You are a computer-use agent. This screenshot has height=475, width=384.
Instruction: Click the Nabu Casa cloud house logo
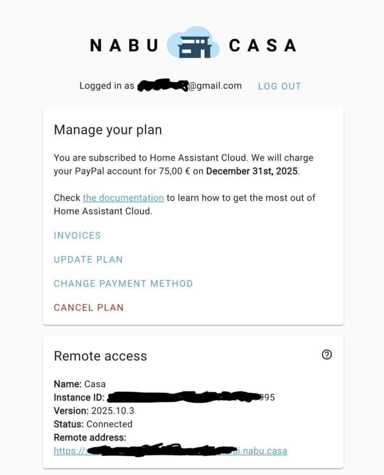tap(193, 43)
